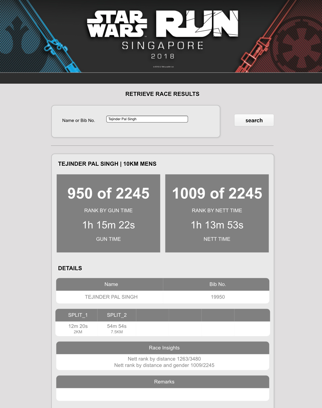Select 'Nett rank by distance 1263/3480' line
Screen dimensions: 322x408
[x=164, y=359]
